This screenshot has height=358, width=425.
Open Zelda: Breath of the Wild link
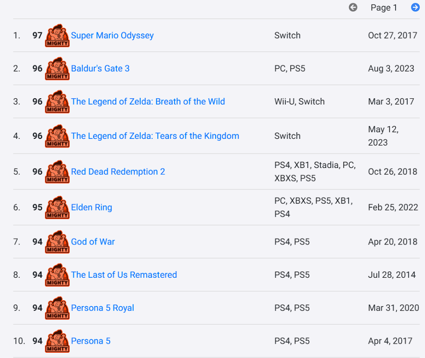pyautogui.click(x=148, y=101)
